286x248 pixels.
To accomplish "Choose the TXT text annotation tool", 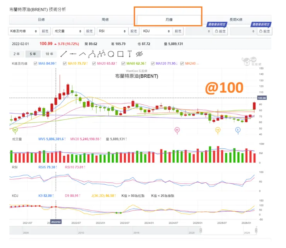I will pyautogui.click(x=130, y=54).
